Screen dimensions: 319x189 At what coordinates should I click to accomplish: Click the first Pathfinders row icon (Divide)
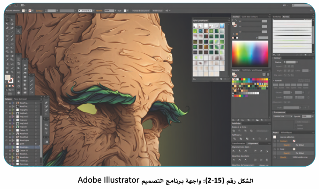pyautogui.click(x=234, y=139)
